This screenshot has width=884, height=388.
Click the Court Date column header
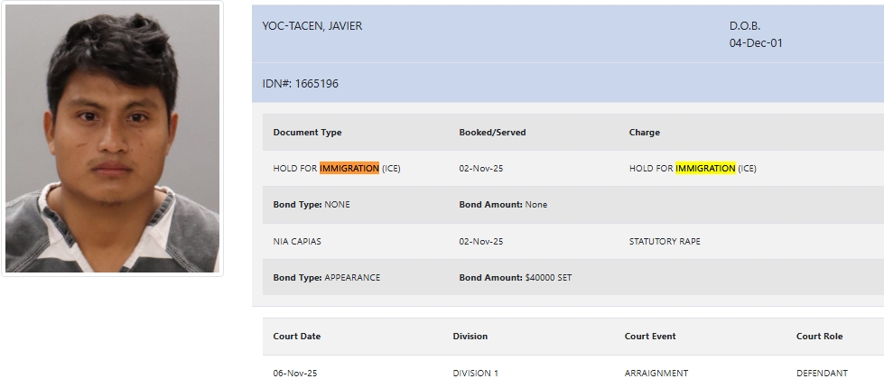[x=296, y=337]
